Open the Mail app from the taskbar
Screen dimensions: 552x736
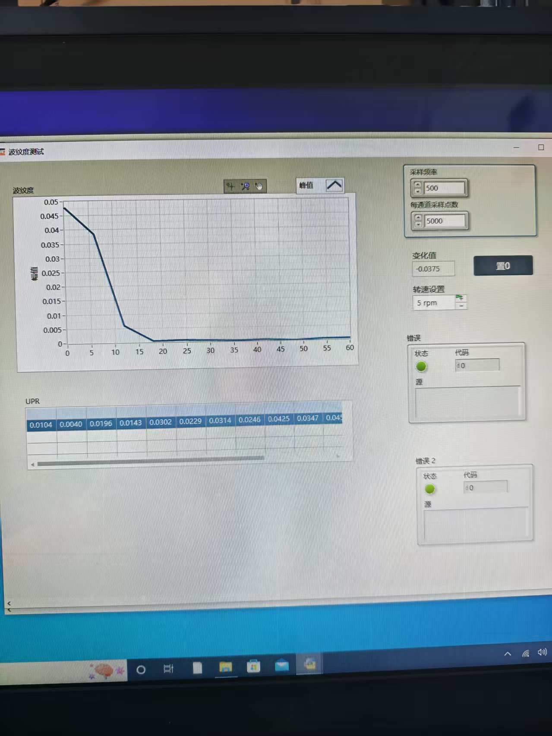(x=282, y=666)
